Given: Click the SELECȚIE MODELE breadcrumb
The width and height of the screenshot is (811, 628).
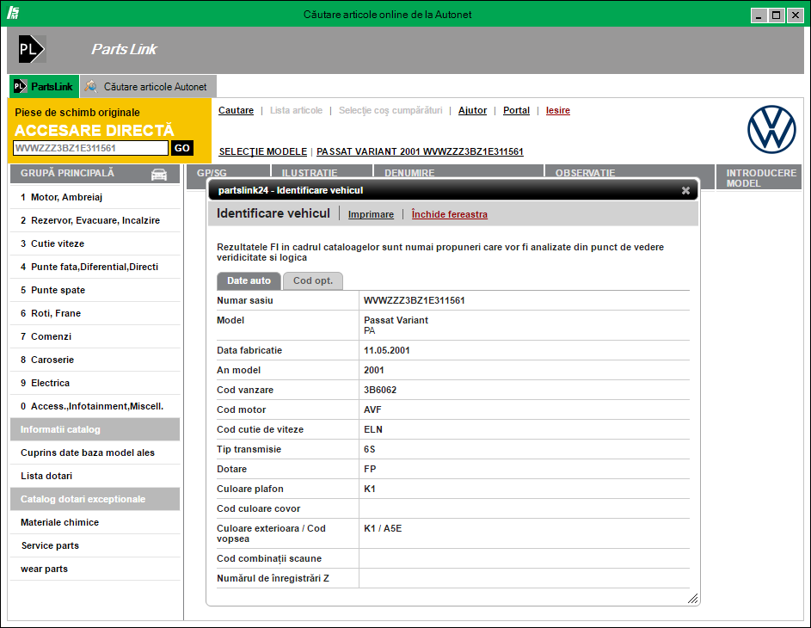Looking at the screenshot, I should click(263, 151).
